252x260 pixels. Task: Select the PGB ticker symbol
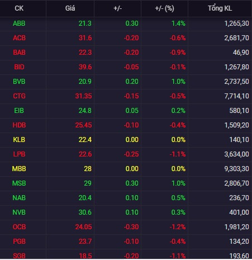[19, 242]
